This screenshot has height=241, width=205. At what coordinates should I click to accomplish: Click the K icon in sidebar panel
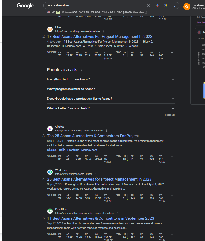click(199, 32)
